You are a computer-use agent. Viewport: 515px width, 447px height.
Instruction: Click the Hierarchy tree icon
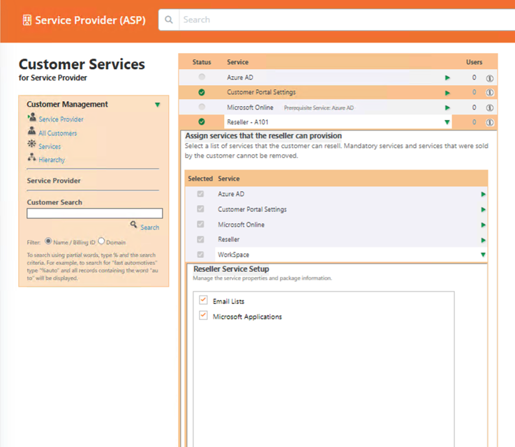pos(31,157)
